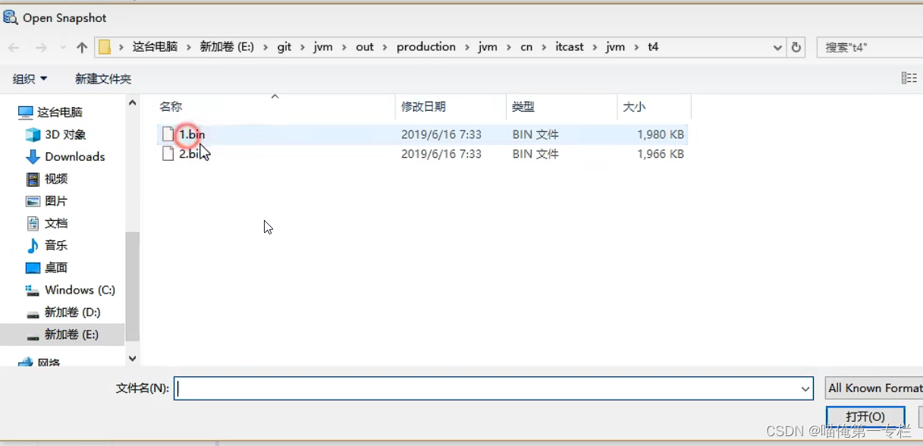The height and width of the screenshot is (446, 923).
Task: Click the git breadcrumb segment
Action: 284,47
